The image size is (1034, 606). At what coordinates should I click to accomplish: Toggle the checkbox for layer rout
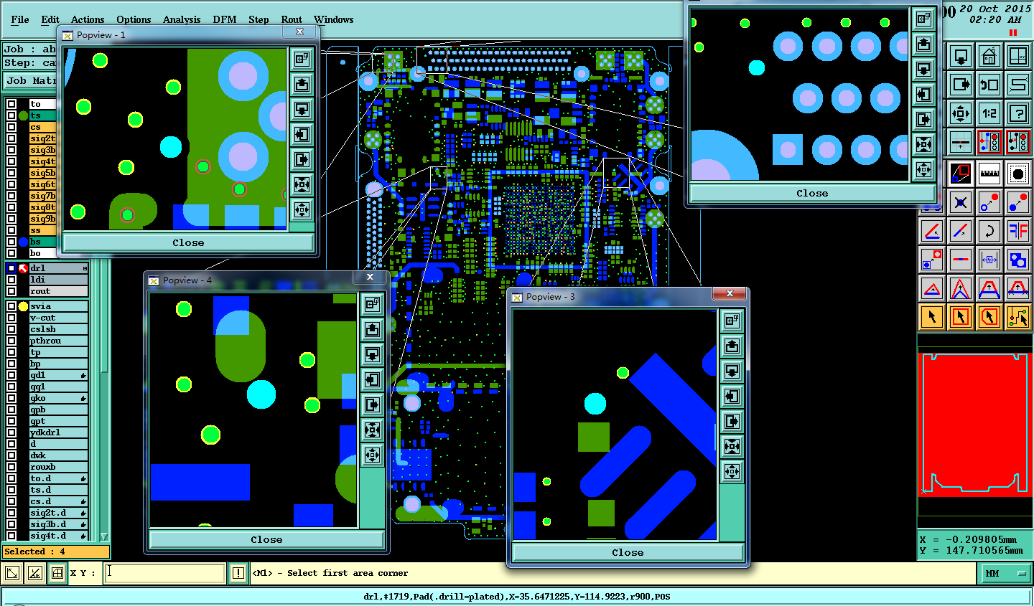11,291
